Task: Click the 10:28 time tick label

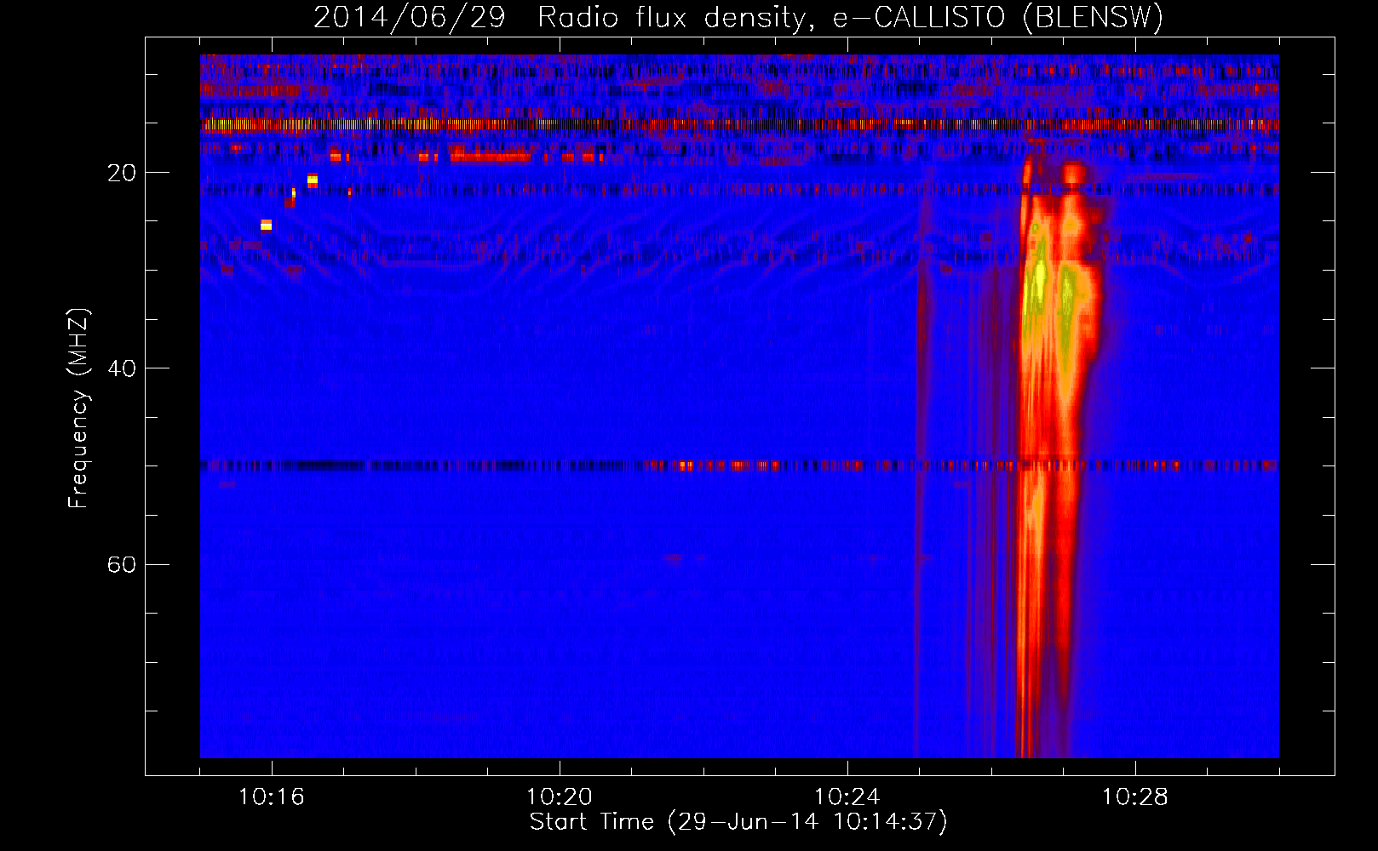Action: click(x=1134, y=797)
